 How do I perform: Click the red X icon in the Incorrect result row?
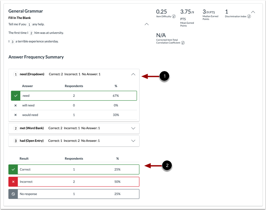(13, 182)
